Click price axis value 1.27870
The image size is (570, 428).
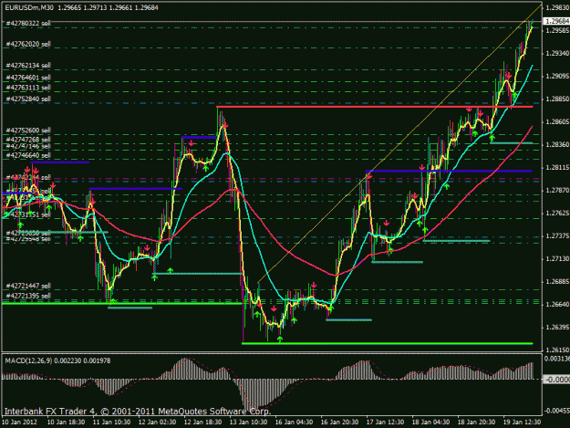(x=557, y=190)
